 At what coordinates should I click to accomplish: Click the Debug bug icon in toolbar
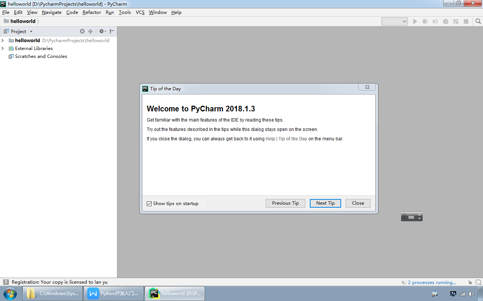coord(425,21)
